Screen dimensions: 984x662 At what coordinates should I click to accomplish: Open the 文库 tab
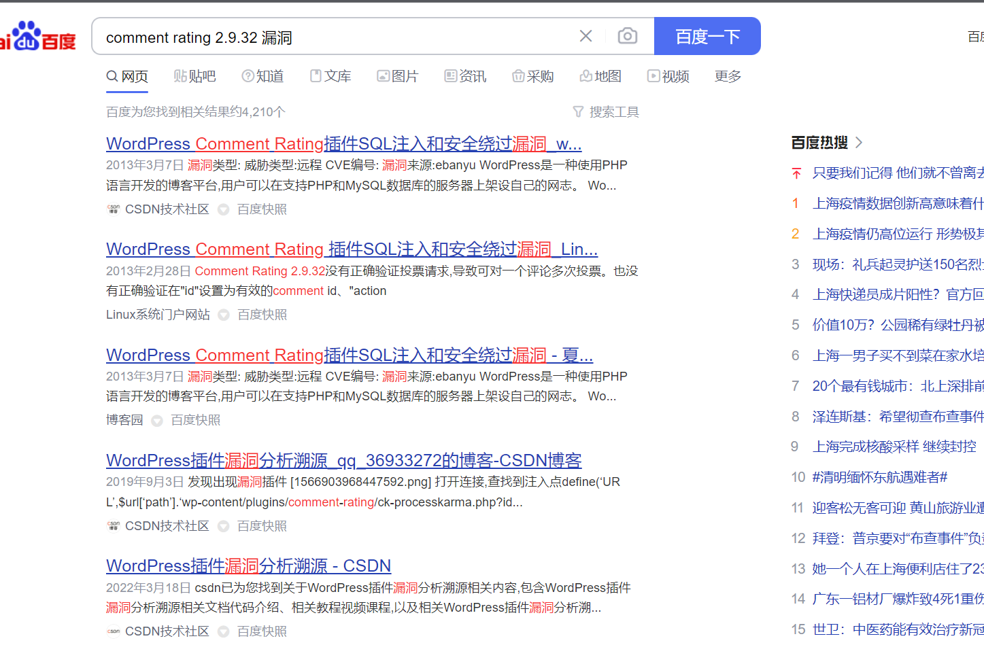click(330, 76)
